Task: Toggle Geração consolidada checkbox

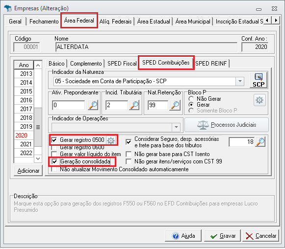Action: tap(54, 161)
